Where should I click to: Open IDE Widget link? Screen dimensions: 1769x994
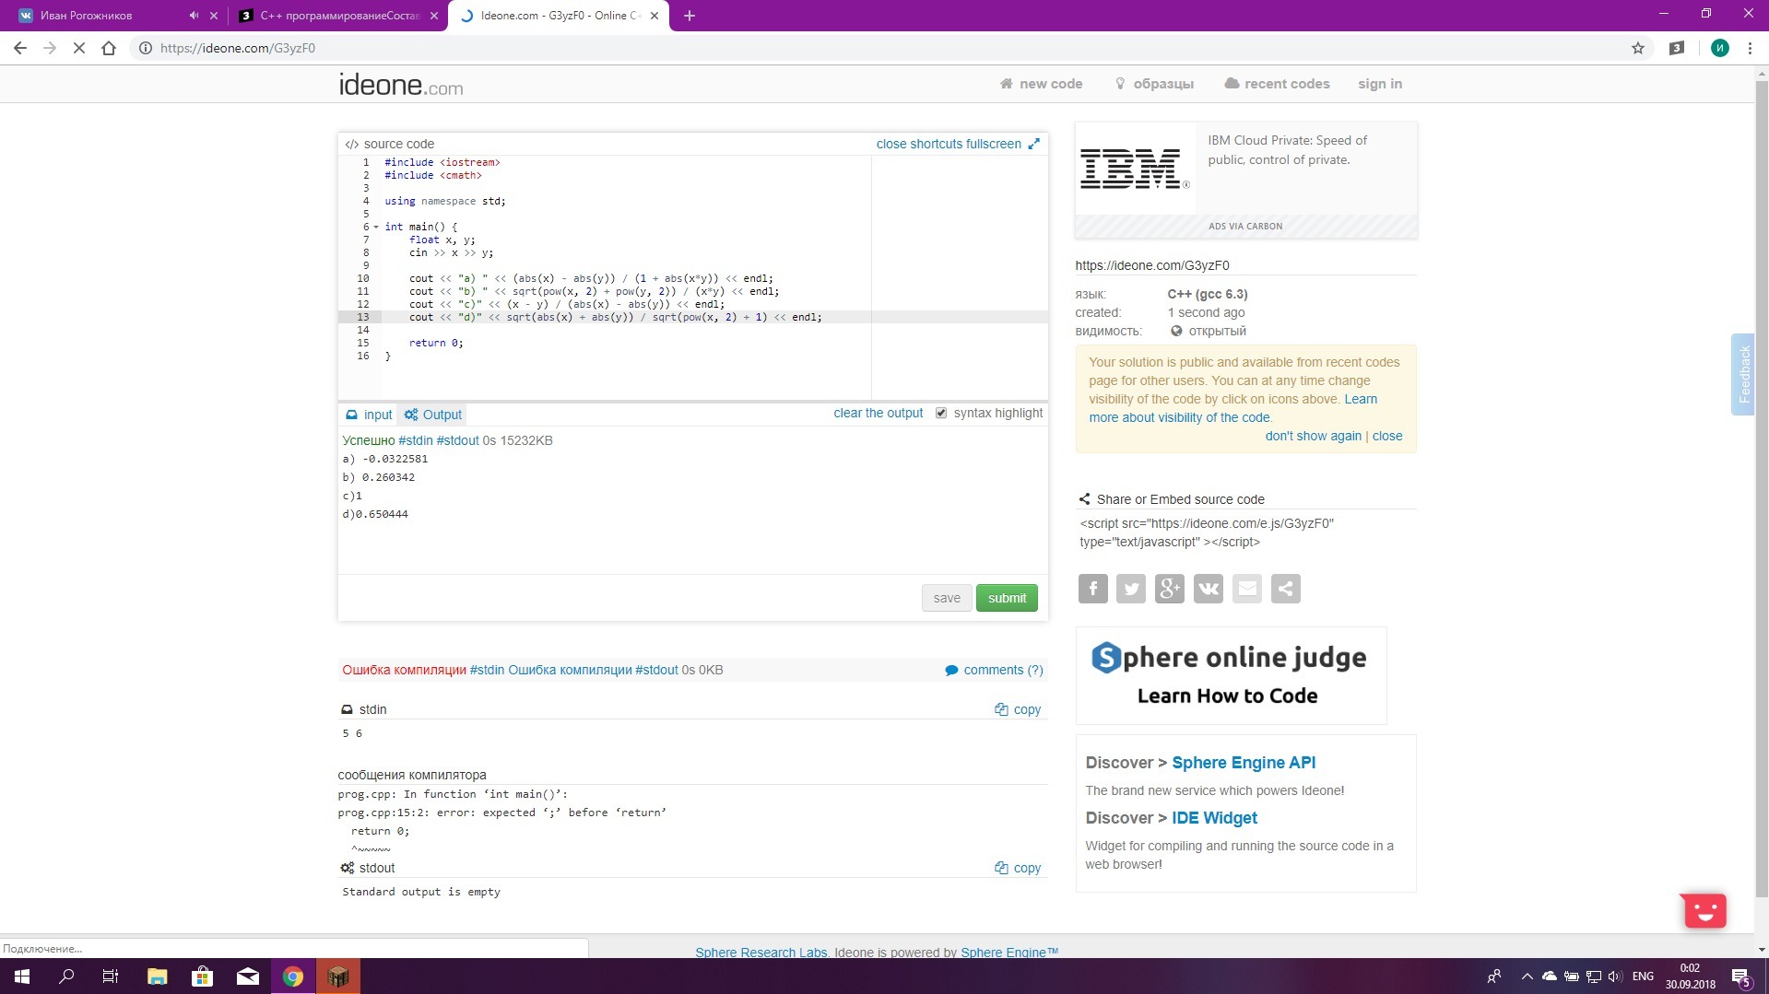[x=1214, y=818]
